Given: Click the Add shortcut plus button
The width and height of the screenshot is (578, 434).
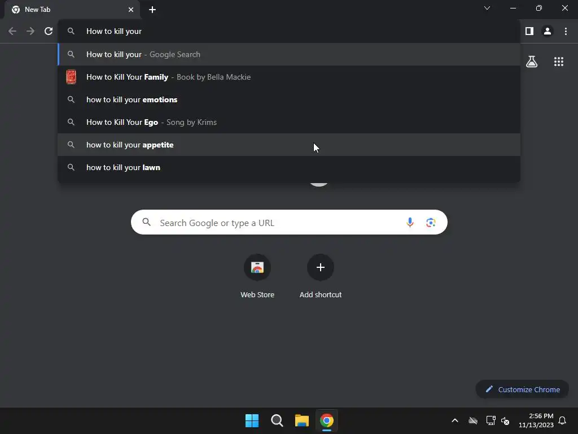Looking at the screenshot, I should [321, 267].
